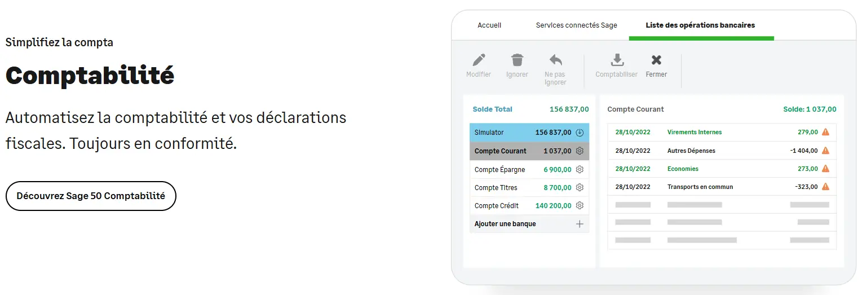Click the Ignorer trash icon
The height and width of the screenshot is (295, 862).
point(517,60)
